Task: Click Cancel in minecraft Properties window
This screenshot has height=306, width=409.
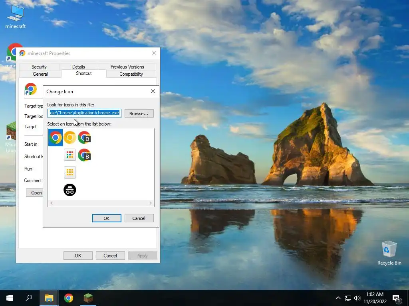Action: [x=110, y=255]
